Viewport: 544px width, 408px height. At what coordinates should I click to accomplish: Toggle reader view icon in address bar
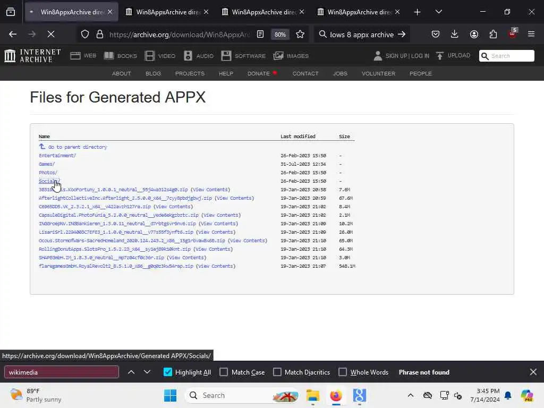point(260,35)
